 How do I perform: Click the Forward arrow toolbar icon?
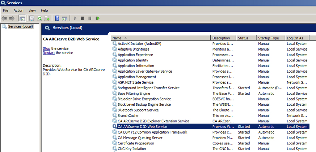(x=12, y=18)
